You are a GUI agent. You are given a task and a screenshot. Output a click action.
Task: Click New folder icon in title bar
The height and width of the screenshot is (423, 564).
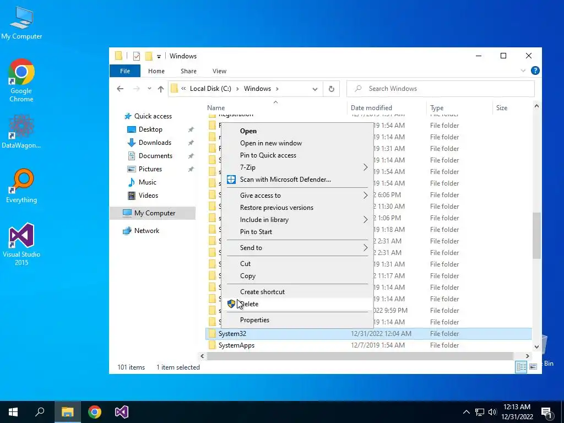149,56
